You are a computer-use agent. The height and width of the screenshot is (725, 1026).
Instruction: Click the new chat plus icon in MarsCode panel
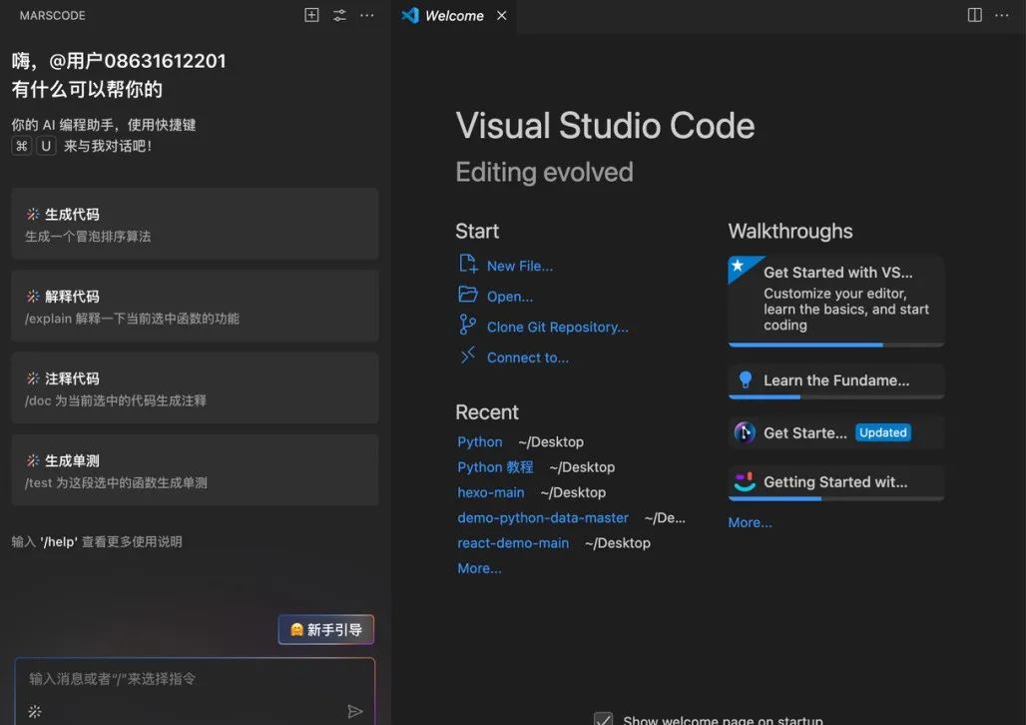tap(311, 15)
